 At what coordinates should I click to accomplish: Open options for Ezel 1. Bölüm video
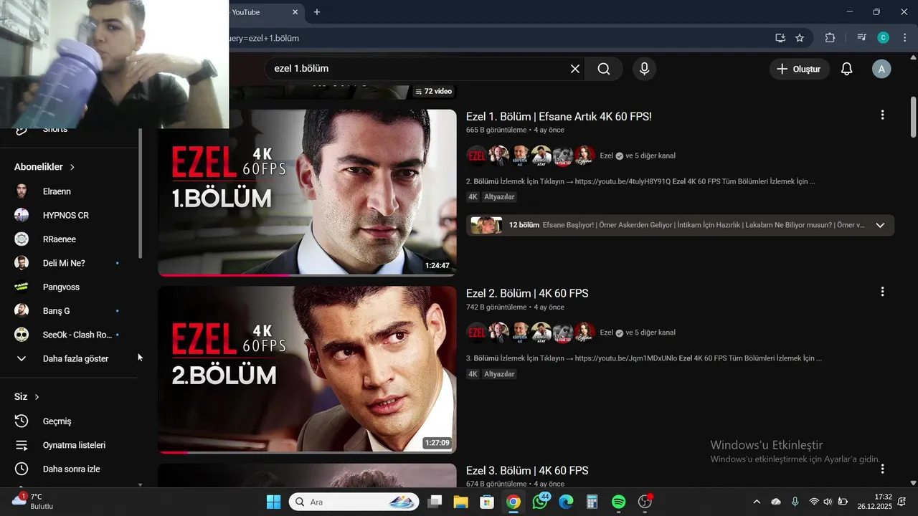[882, 115]
